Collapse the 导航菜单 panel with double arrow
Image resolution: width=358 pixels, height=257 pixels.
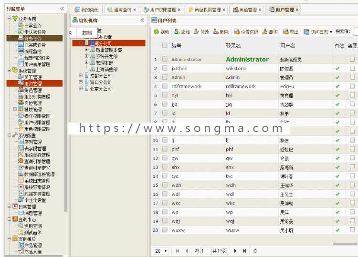coord(62,9)
